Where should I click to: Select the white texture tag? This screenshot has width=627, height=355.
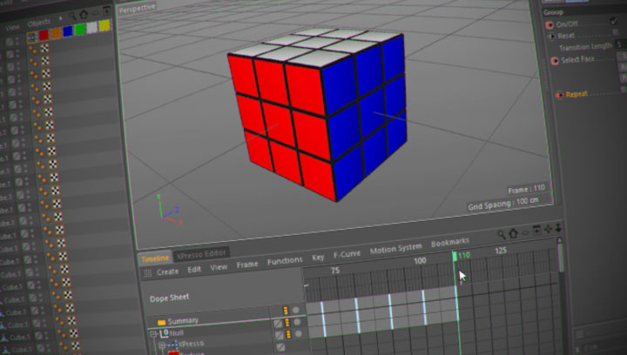pos(92,27)
